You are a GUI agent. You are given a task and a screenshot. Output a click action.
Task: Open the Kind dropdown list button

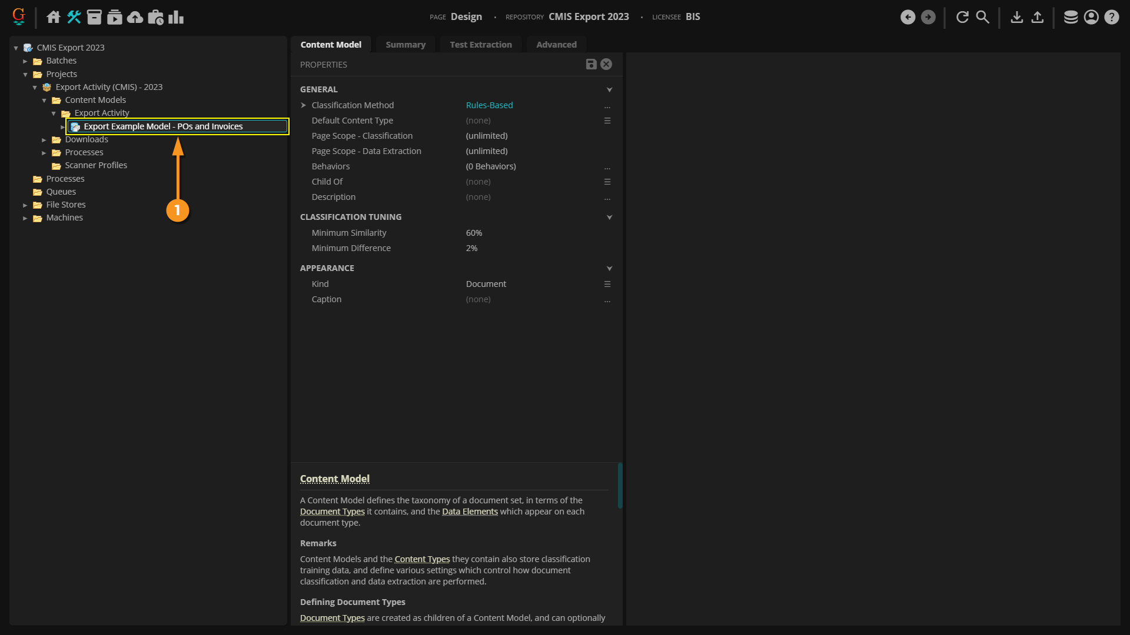(607, 284)
